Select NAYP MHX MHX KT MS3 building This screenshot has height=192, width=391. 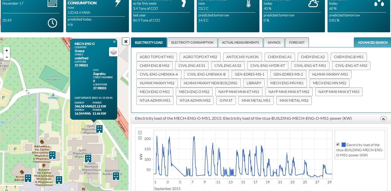pyautogui.click(x=339, y=92)
